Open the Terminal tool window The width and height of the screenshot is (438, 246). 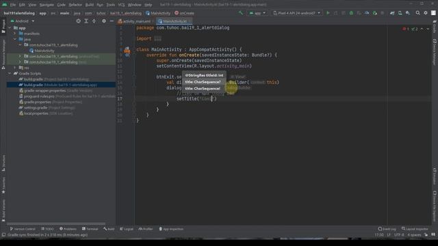(90, 229)
